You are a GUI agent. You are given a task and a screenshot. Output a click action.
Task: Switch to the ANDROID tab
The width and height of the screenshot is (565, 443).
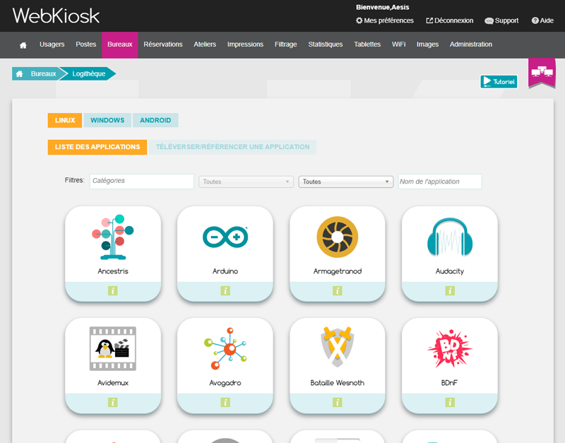[x=155, y=120]
